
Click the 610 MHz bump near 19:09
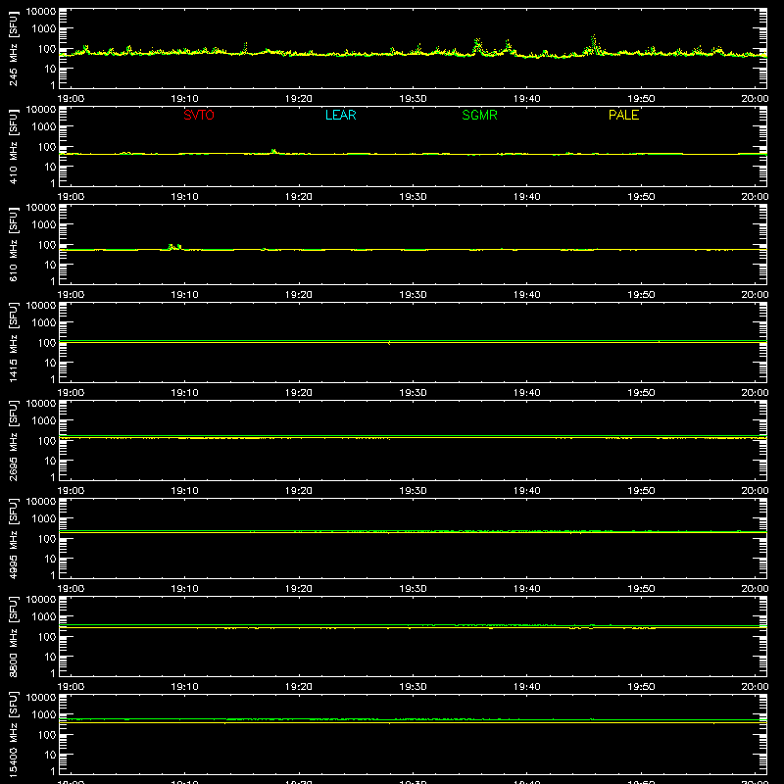(174, 247)
